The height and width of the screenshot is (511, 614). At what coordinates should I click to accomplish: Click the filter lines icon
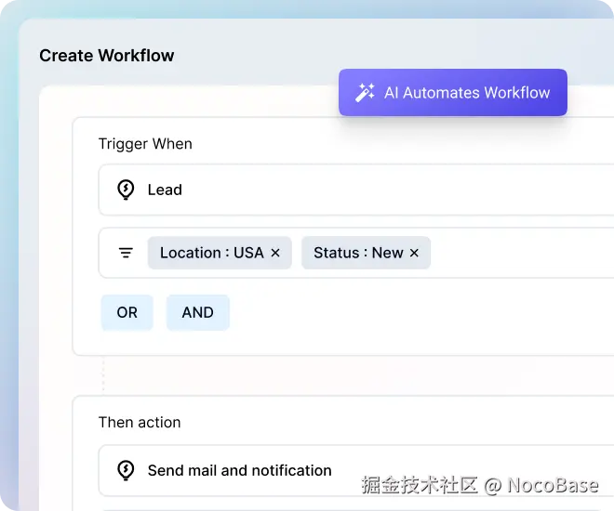point(126,253)
